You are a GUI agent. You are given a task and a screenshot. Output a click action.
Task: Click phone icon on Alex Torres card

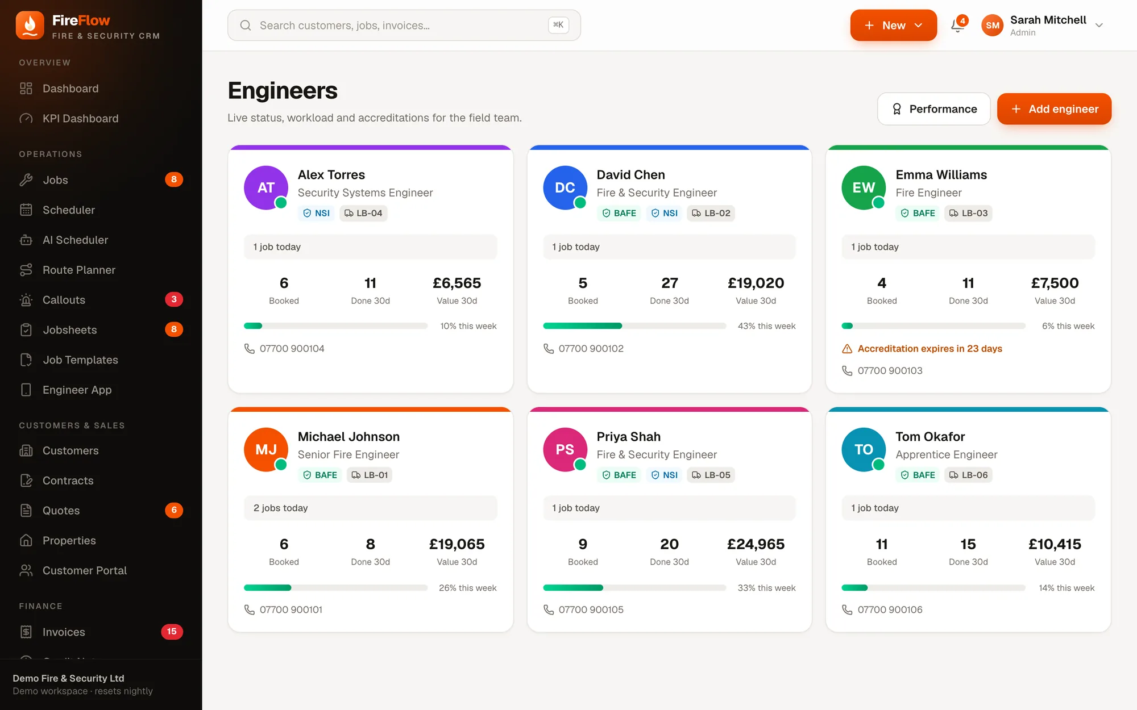250,349
